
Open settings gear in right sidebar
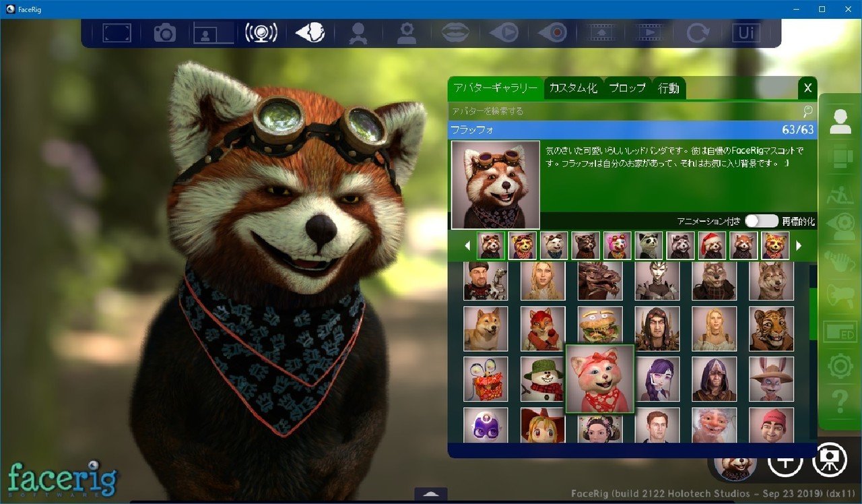(840, 367)
